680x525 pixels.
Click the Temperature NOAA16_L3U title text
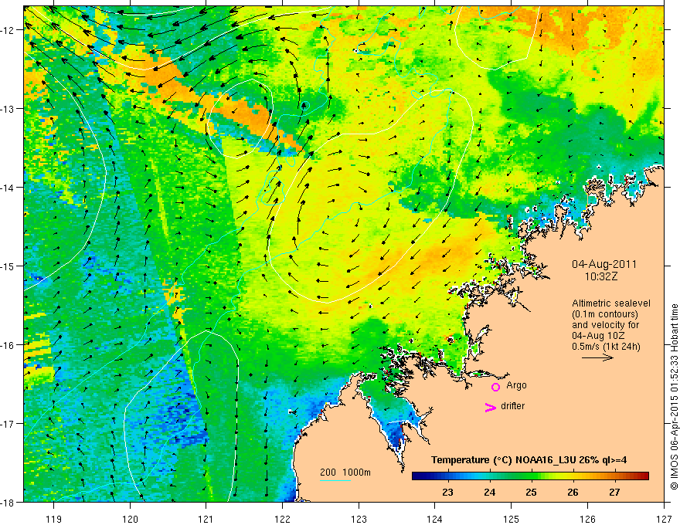[x=529, y=460]
